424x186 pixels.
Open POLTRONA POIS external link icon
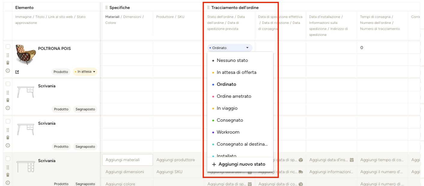coord(17,72)
